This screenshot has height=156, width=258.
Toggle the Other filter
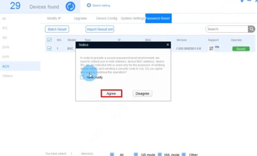pos(184,154)
